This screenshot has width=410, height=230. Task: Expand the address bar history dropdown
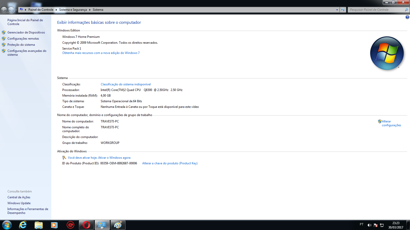coord(337,10)
